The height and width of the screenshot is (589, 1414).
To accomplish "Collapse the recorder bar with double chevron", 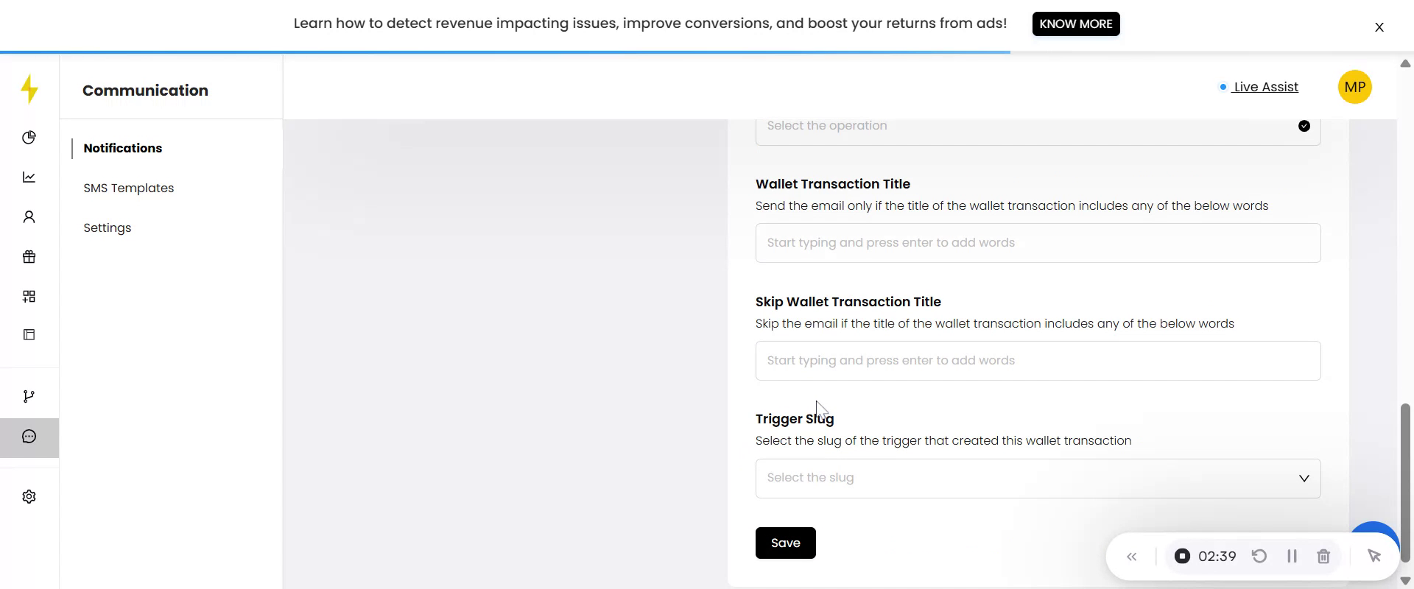I will click(1132, 557).
